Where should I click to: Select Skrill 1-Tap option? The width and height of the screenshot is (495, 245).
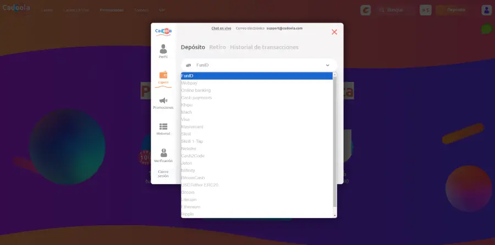[257, 141]
